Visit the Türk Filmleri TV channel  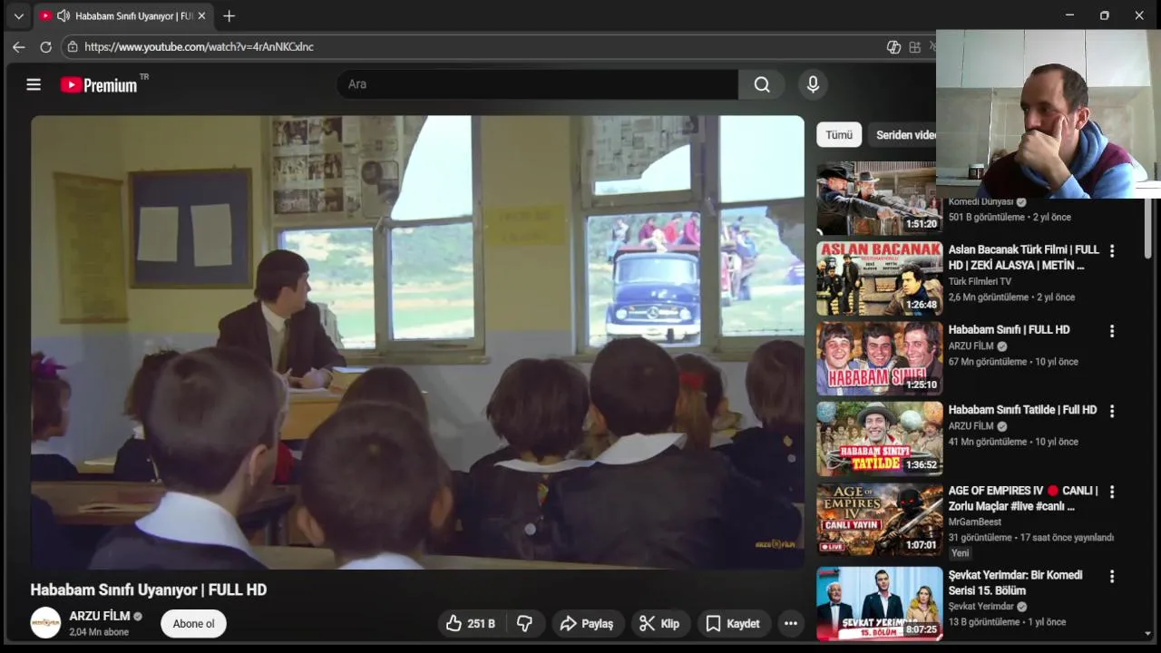coord(980,282)
